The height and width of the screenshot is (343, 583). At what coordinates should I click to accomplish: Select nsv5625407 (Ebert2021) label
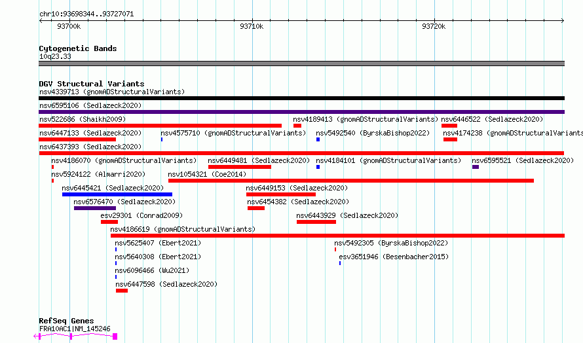coord(158,243)
